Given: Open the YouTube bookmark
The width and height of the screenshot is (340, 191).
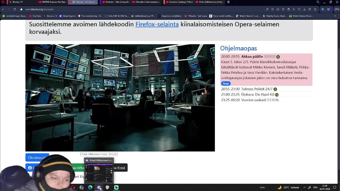Looking at the screenshot, I should (35, 16).
